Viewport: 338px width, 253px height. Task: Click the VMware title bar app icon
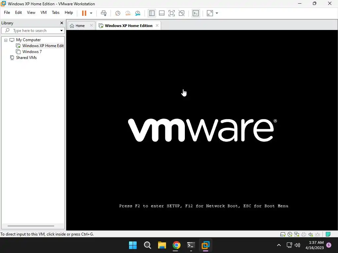click(3, 3)
